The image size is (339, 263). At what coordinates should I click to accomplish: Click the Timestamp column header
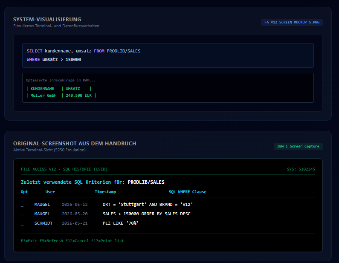(x=105, y=192)
